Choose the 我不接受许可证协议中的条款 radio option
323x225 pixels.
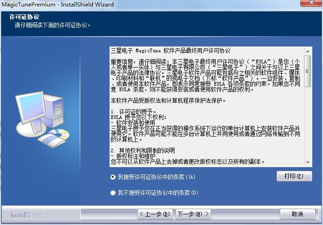coord(113,193)
